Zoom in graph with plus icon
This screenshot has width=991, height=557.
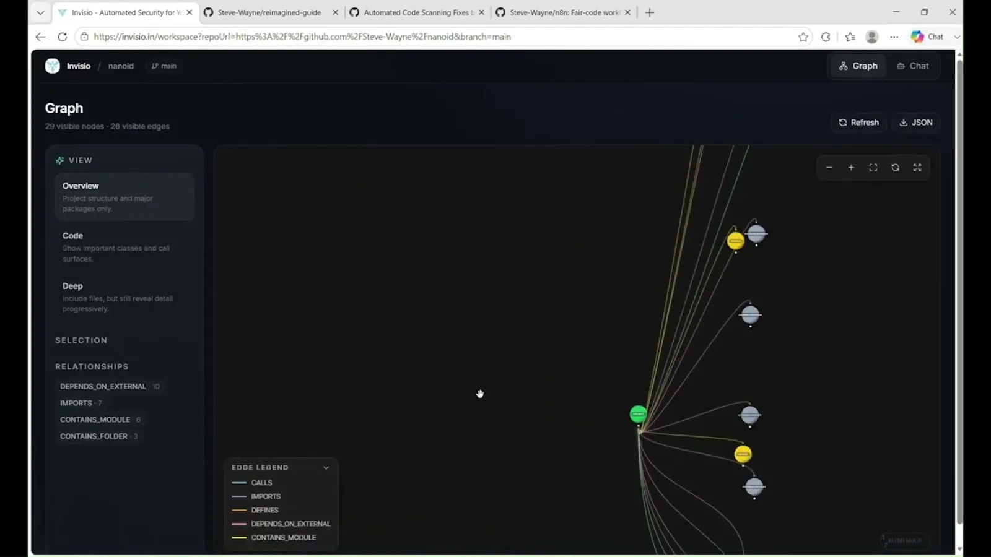click(851, 168)
